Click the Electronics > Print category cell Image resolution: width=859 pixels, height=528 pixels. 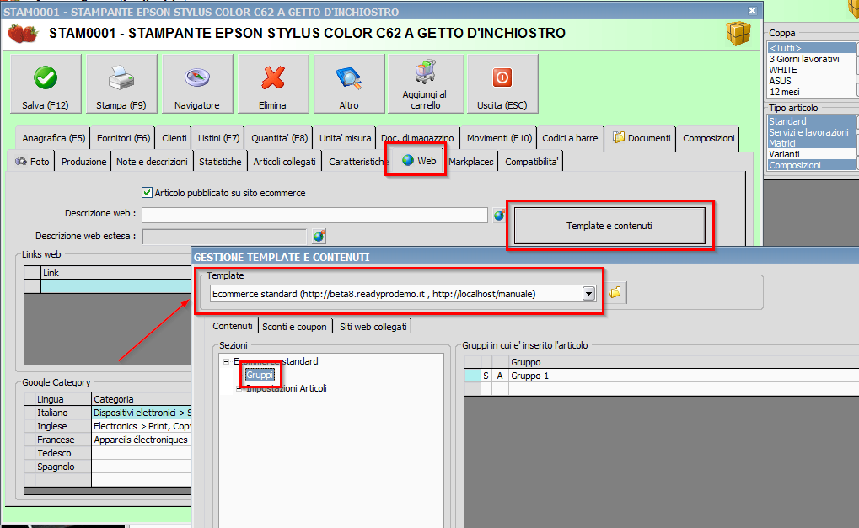coord(142,426)
